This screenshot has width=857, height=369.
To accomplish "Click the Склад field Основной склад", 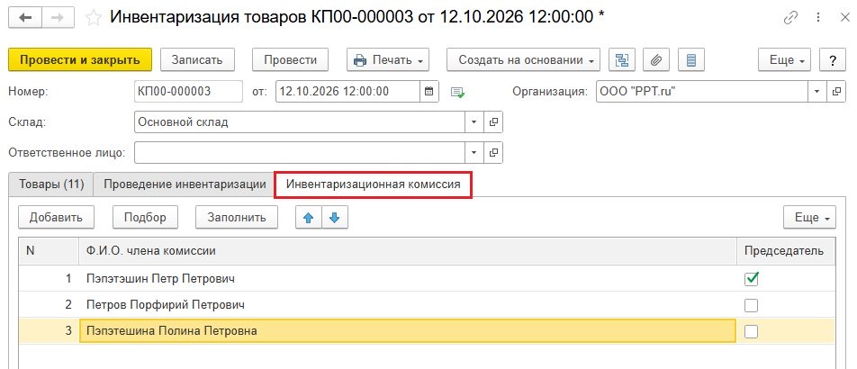I will coord(300,121).
